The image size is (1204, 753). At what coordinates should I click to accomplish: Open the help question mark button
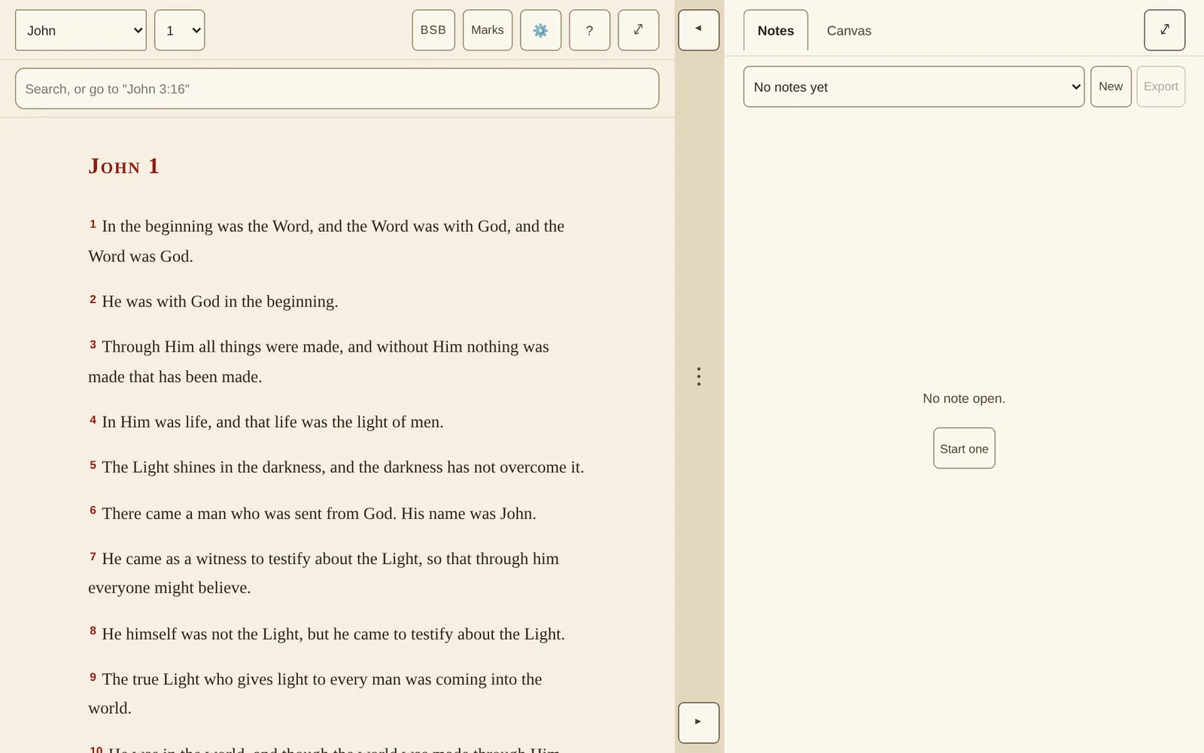[x=589, y=30]
